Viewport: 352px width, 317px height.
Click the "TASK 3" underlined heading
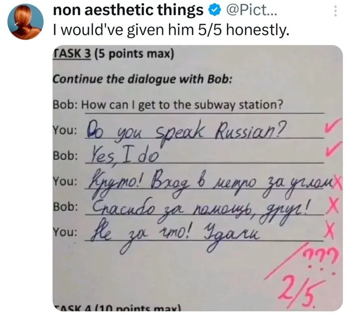(71, 53)
